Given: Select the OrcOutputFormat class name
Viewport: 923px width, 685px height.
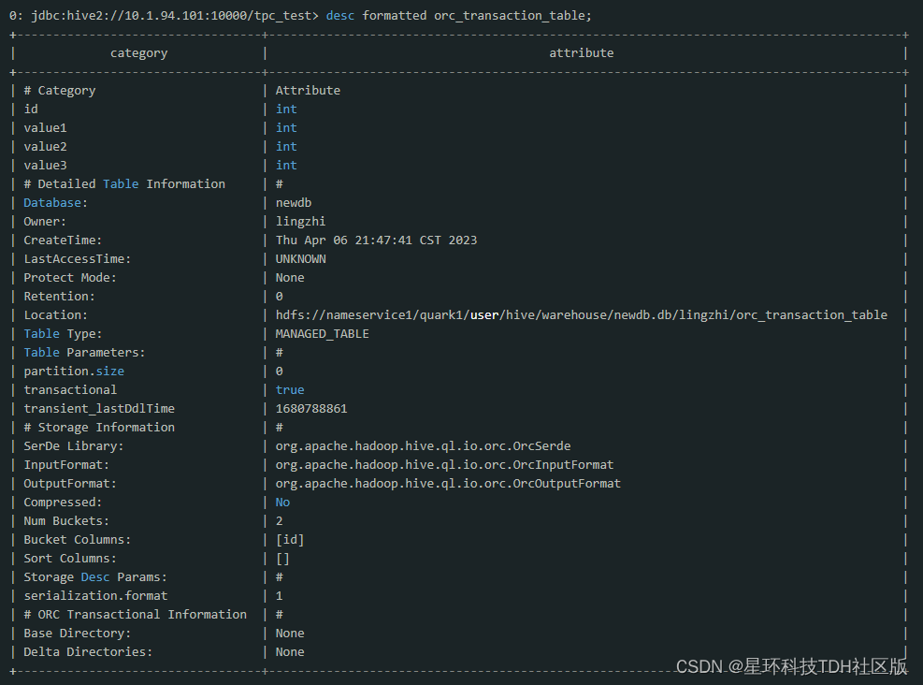Looking at the screenshot, I should pos(448,484).
